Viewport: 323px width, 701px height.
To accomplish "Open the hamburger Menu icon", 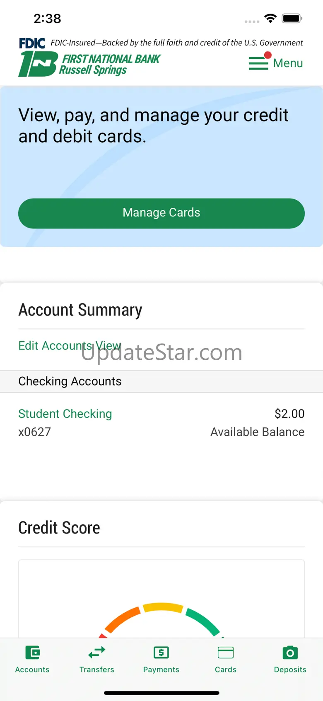I will coord(258,63).
